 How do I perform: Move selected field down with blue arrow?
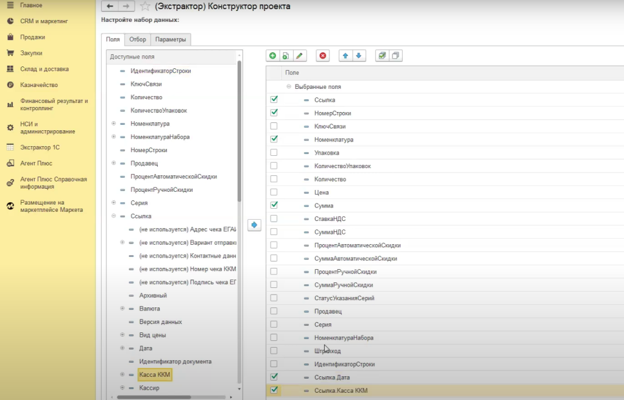359,55
